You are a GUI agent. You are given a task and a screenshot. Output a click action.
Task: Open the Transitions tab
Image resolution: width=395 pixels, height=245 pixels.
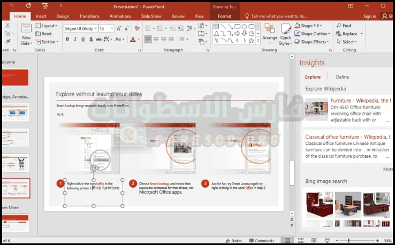(89, 16)
